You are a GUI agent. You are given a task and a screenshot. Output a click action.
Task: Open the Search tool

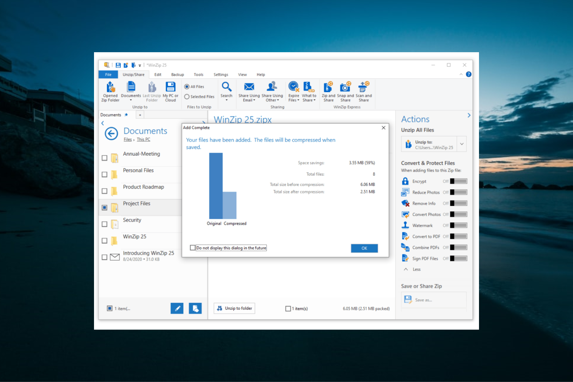[x=227, y=90]
